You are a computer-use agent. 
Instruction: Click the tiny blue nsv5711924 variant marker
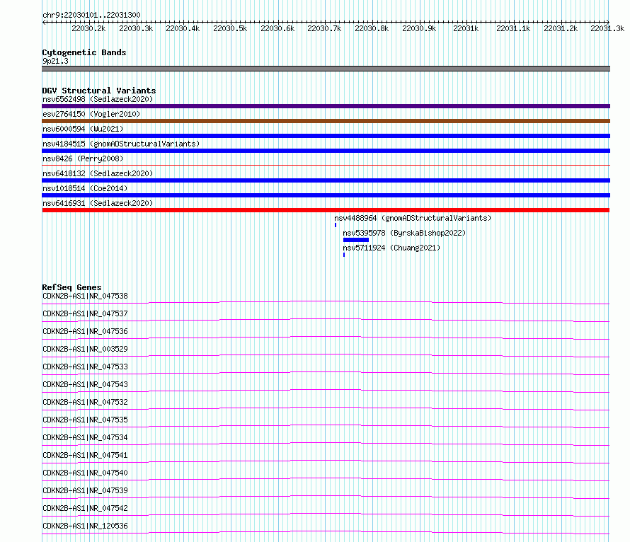click(344, 255)
